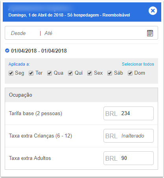Click the Ocupação section header
The width and height of the screenshot is (164, 178).
coord(81,95)
